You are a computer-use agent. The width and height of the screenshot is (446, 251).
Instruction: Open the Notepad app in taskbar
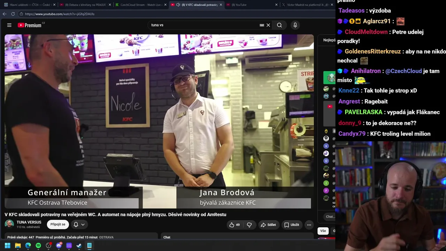pos(90,246)
